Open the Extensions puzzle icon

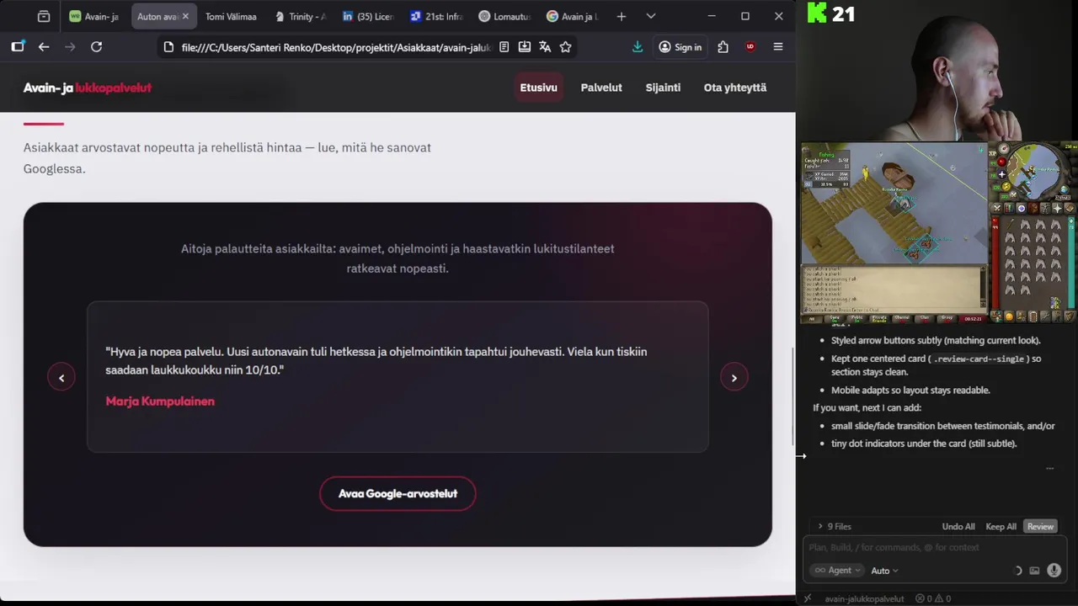pyautogui.click(x=723, y=47)
